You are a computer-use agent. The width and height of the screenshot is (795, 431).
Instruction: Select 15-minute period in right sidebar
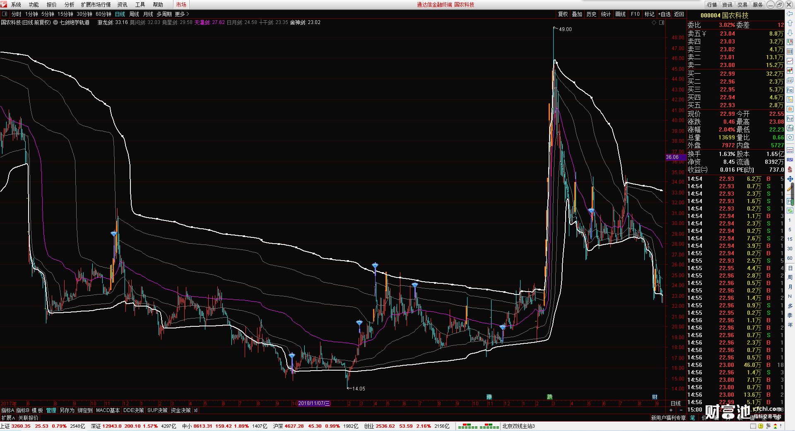point(790,239)
